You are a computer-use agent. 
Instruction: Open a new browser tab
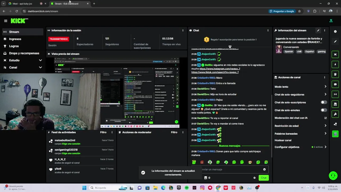tap(94, 3)
